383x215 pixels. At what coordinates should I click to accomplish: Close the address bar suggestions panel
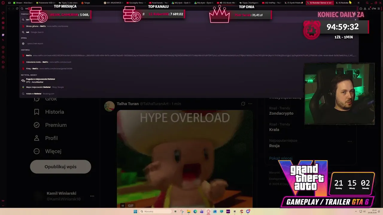[355, 20]
